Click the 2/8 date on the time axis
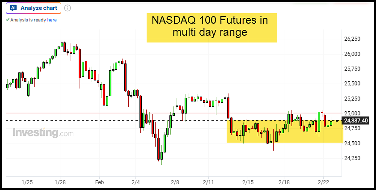 [175, 182]
